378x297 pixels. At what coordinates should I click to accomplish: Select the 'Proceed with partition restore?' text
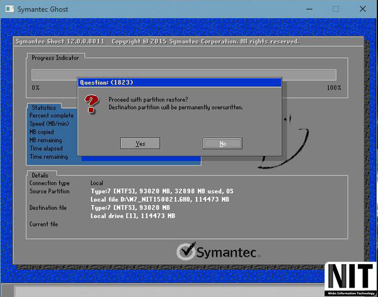click(x=148, y=100)
